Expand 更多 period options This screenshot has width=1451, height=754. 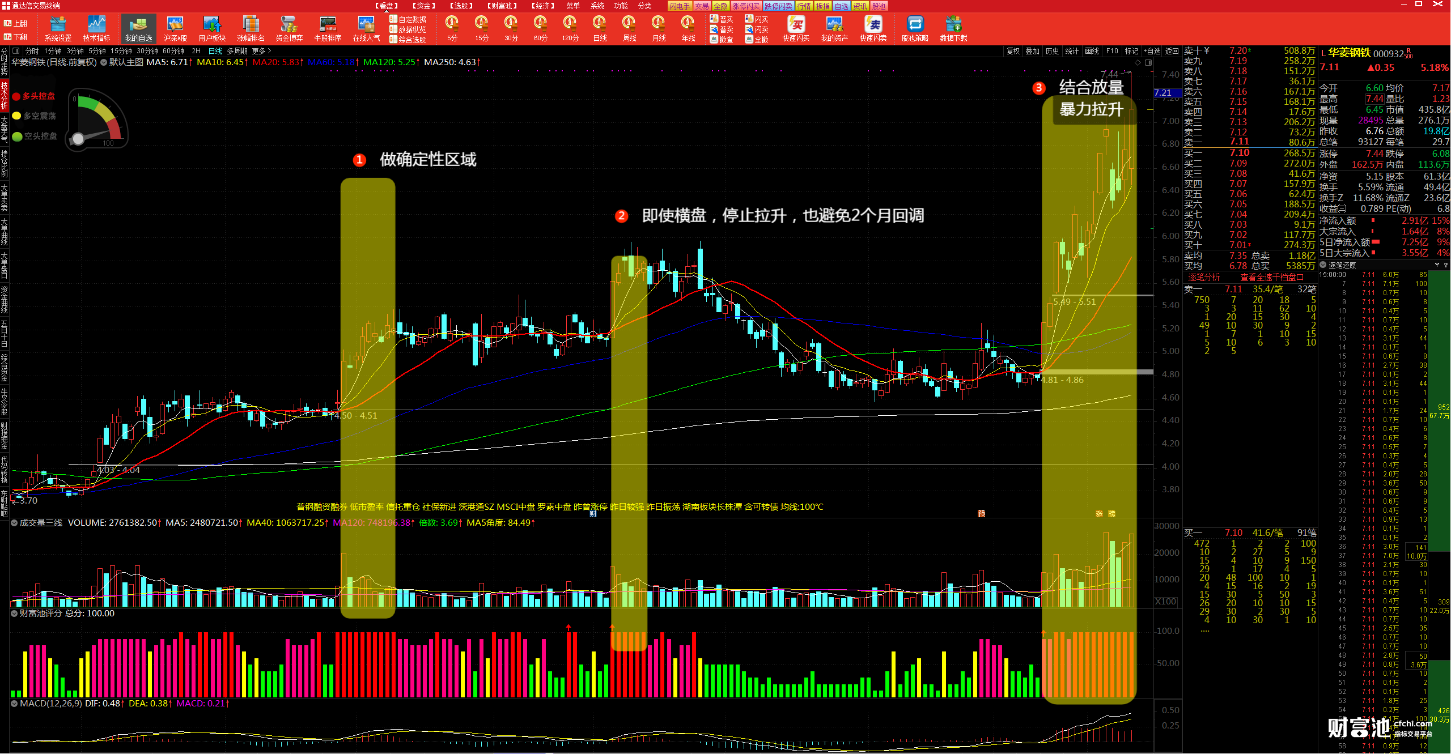[261, 51]
